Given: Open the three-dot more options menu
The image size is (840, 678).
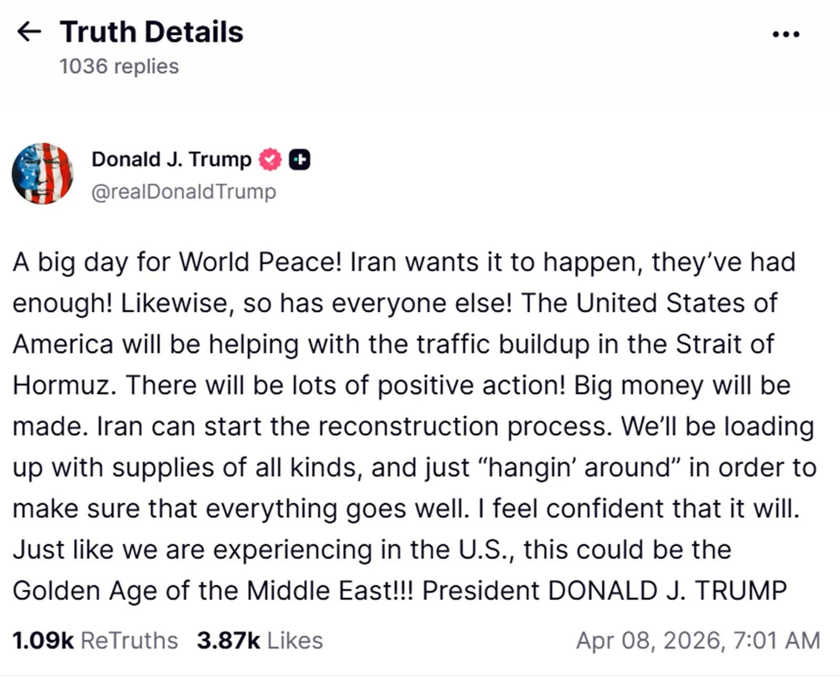Looking at the screenshot, I should click(x=785, y=35).
